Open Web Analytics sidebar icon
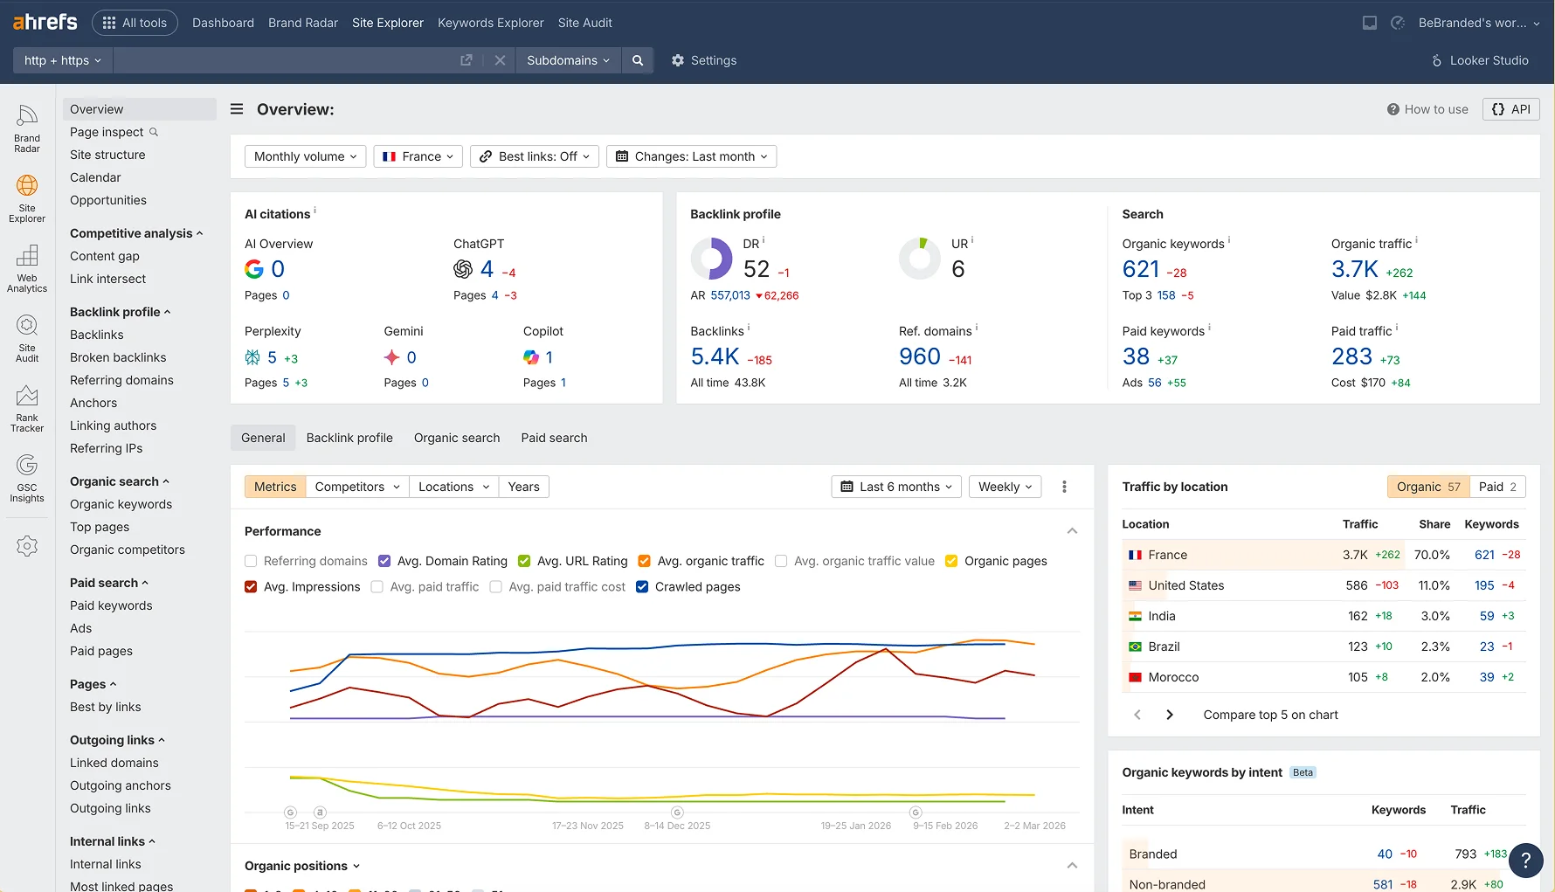The height and width of the screenshot is (892, 1555). point(27,268)
